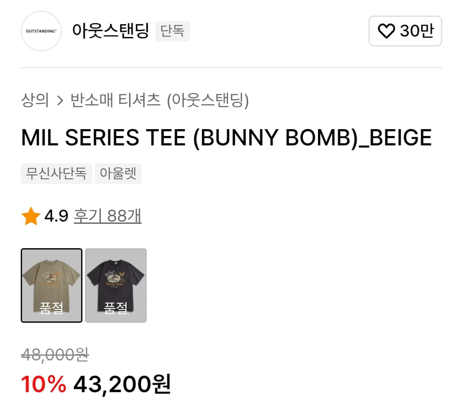Click the 단독 badge next to brand name
This screenshot has height=404, width=454.
tap(172, 31)
